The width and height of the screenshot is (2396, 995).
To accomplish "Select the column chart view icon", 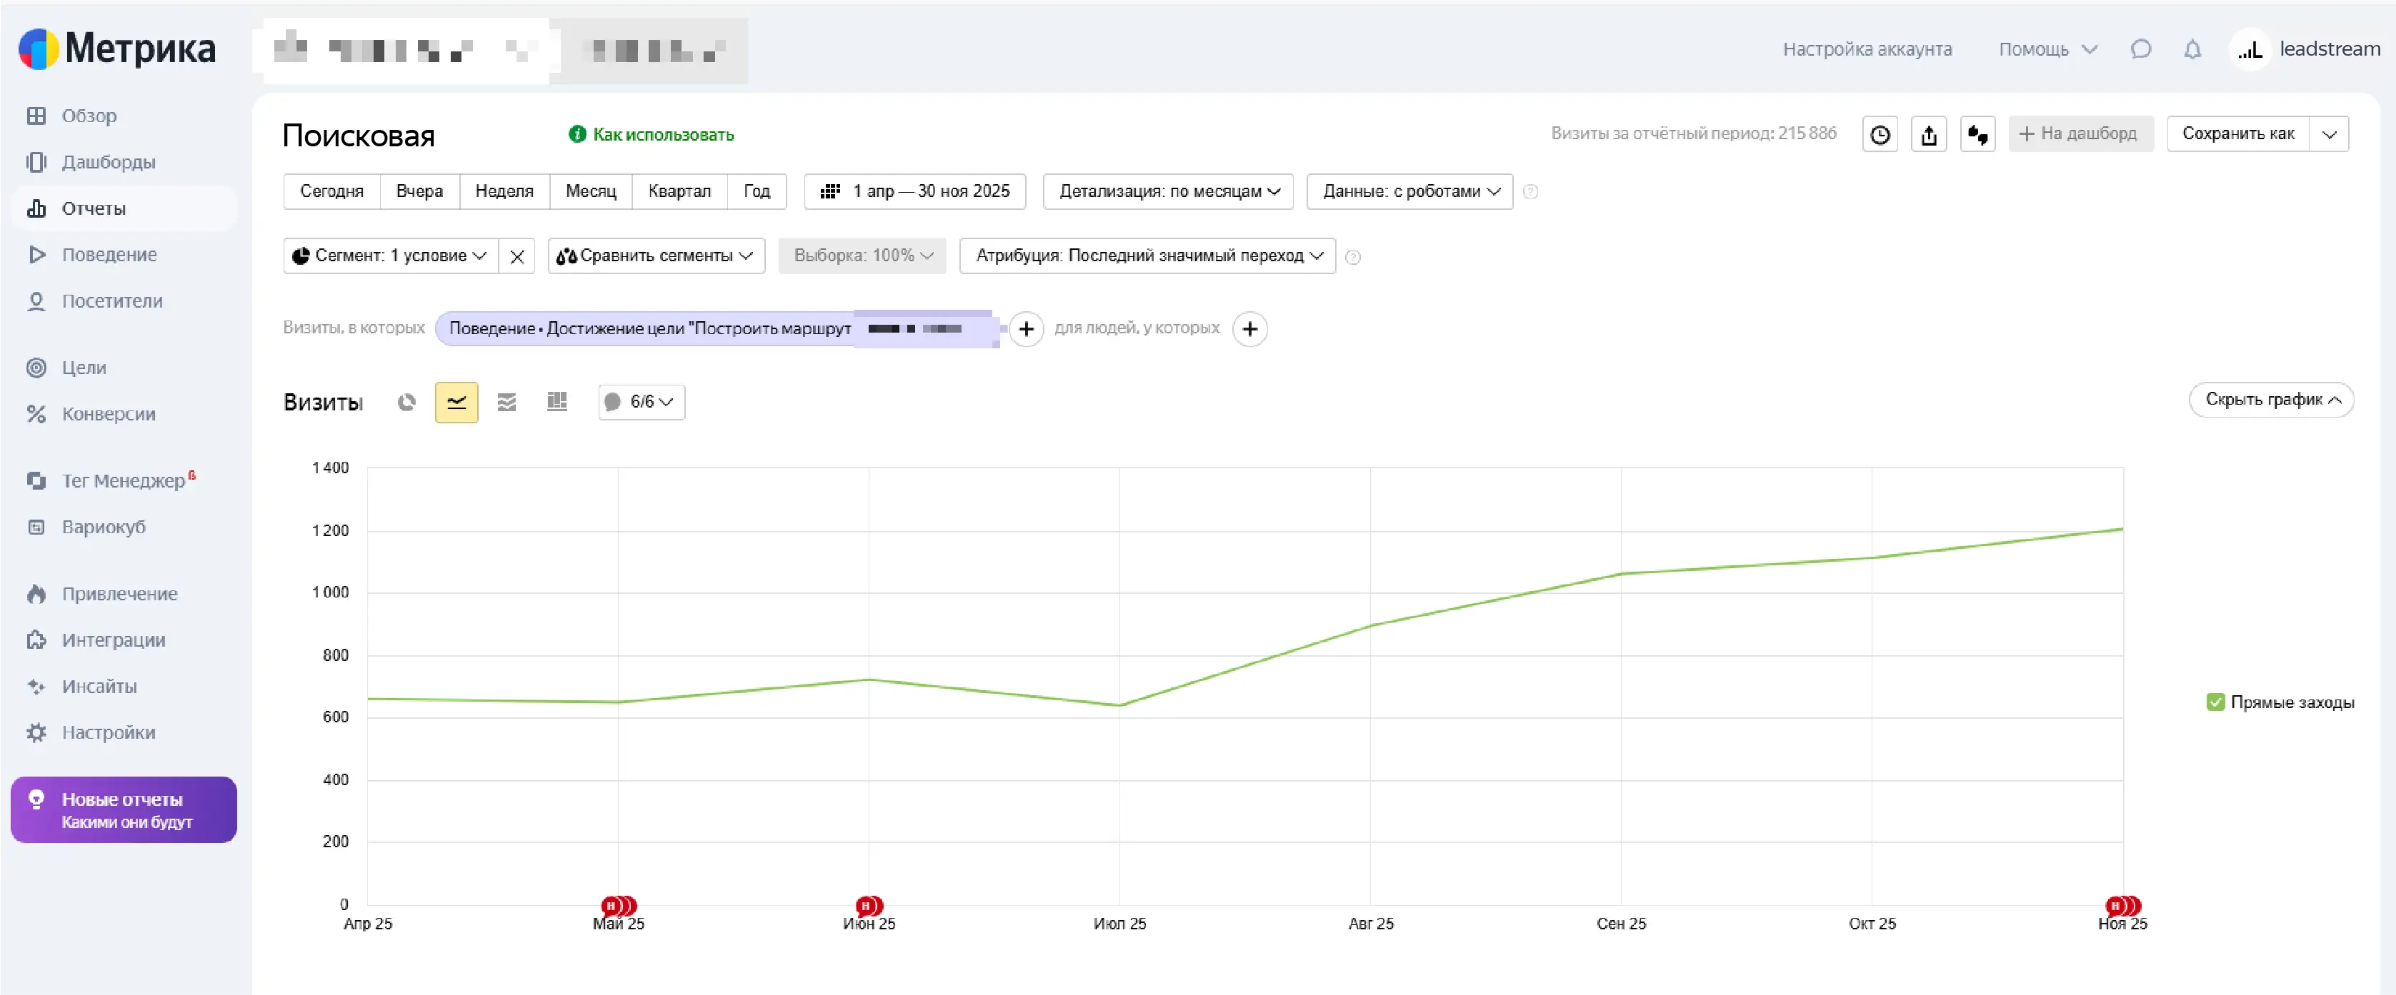I will pos(556,403).
